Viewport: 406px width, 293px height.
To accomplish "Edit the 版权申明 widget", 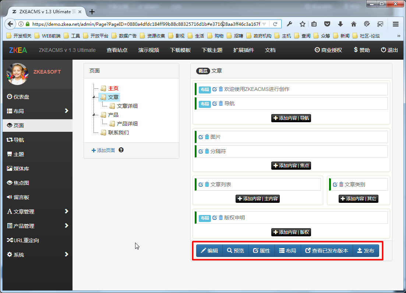I will (215, 218).
